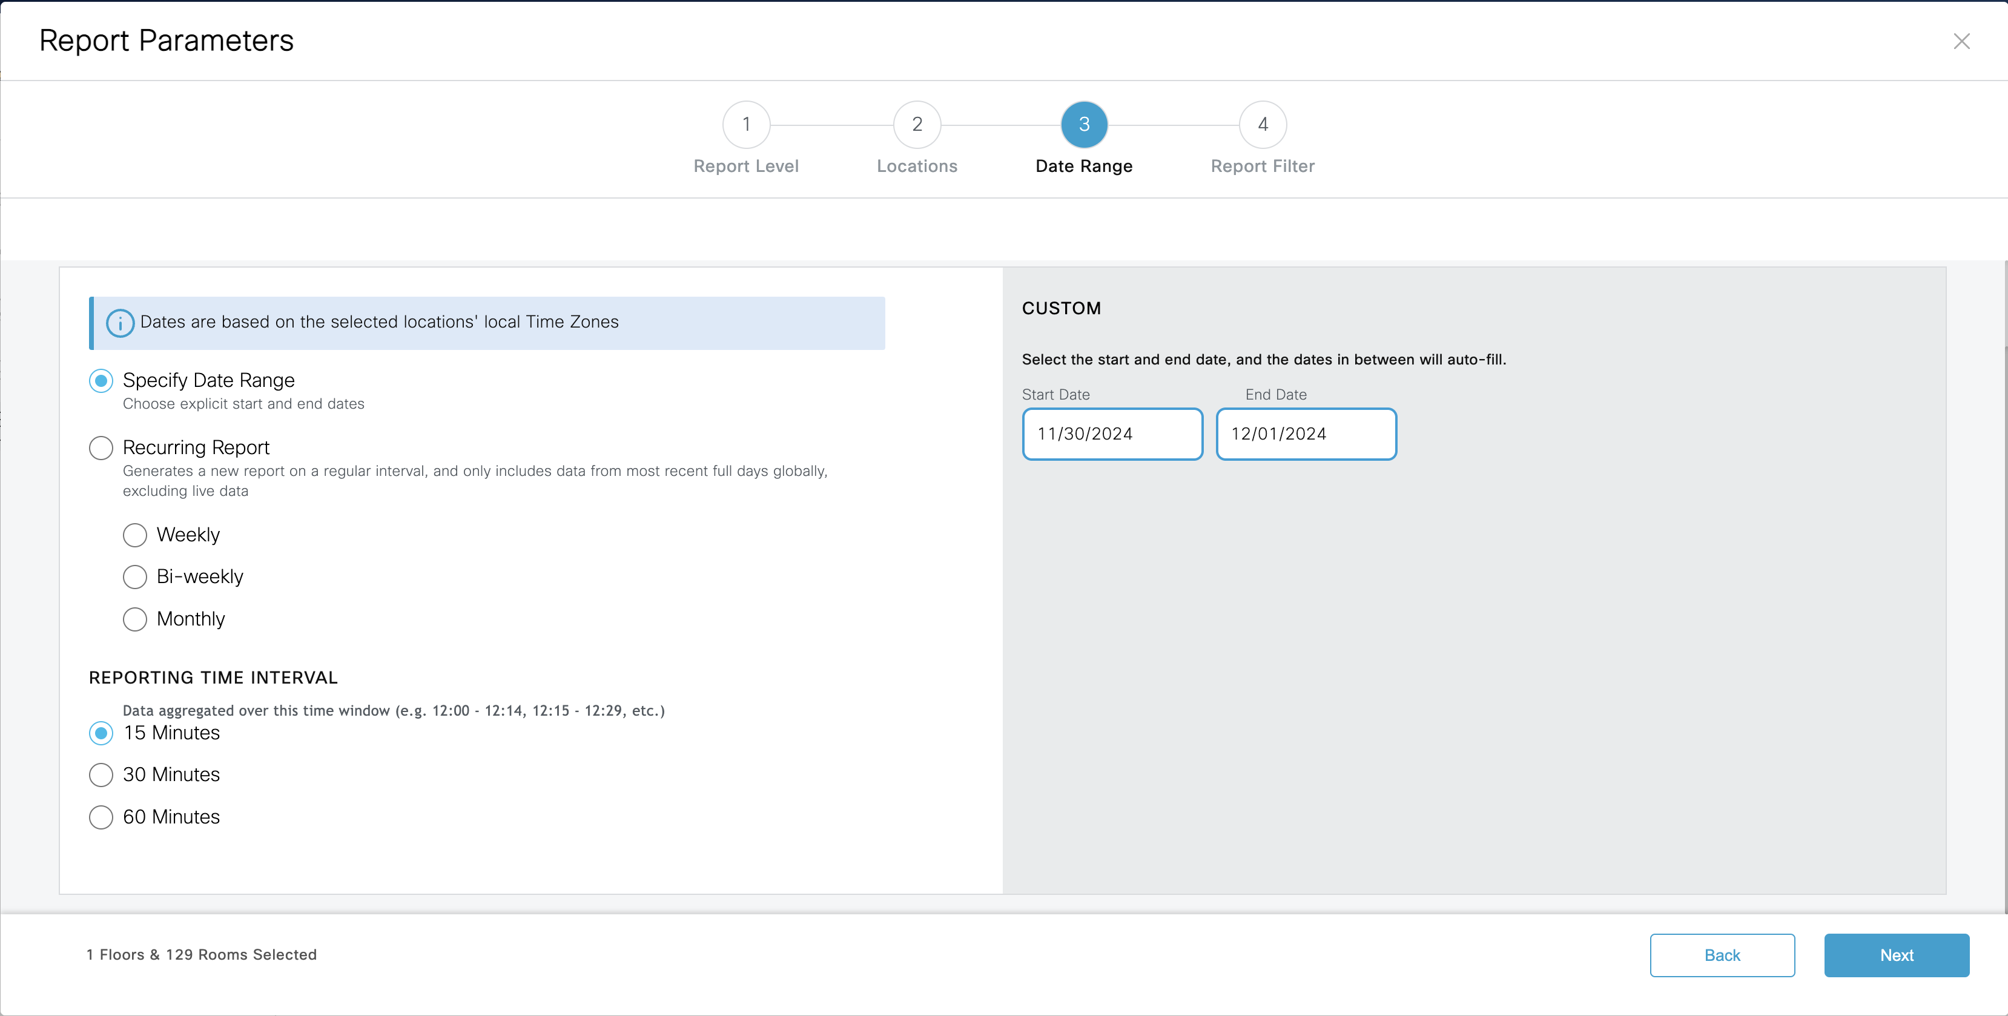The height and width of the screenshot is (1016, 2008).
Task: Set the interval to 60 Minutes
Action: tap(101, 817)
